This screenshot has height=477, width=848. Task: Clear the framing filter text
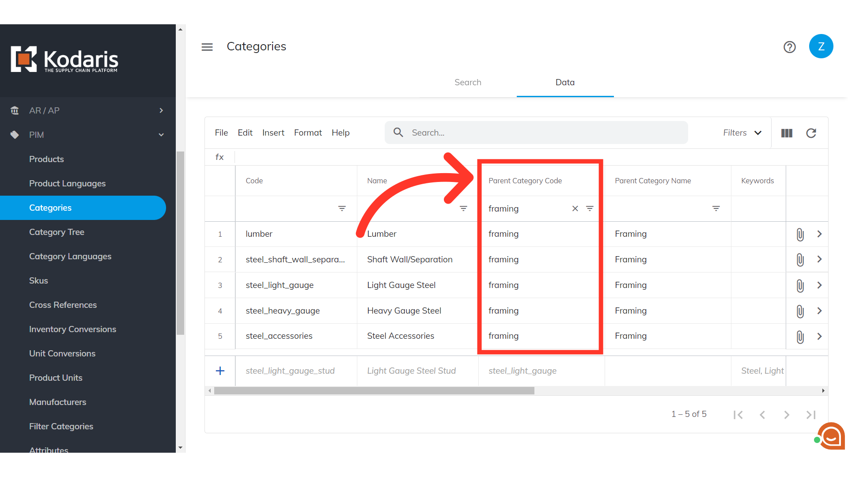point(575,208)
